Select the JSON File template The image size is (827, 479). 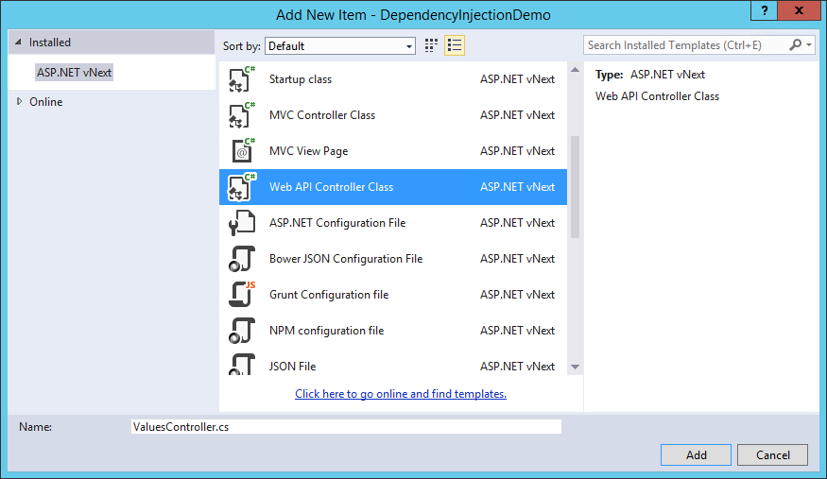point(393,362)
